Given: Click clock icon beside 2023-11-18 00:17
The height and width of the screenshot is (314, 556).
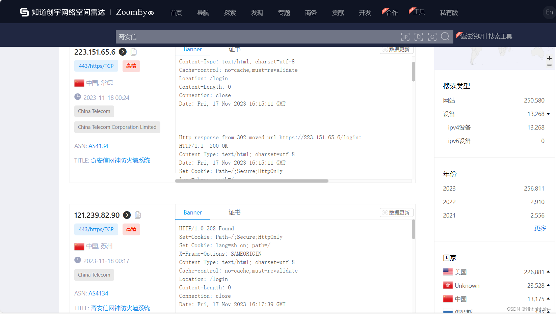Looking at the screenshot, I should 78,260.
